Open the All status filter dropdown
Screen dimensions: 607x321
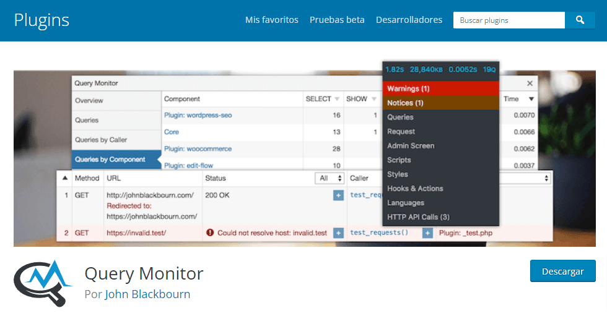(x=330, y=178)
